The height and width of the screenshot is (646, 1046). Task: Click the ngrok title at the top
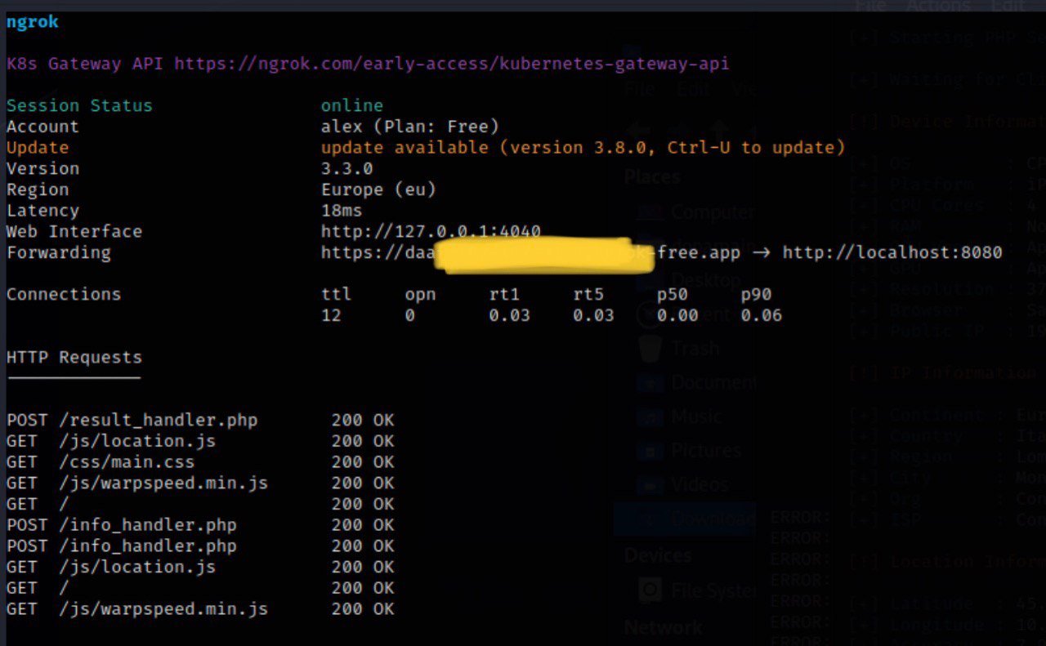coord(33,22)
